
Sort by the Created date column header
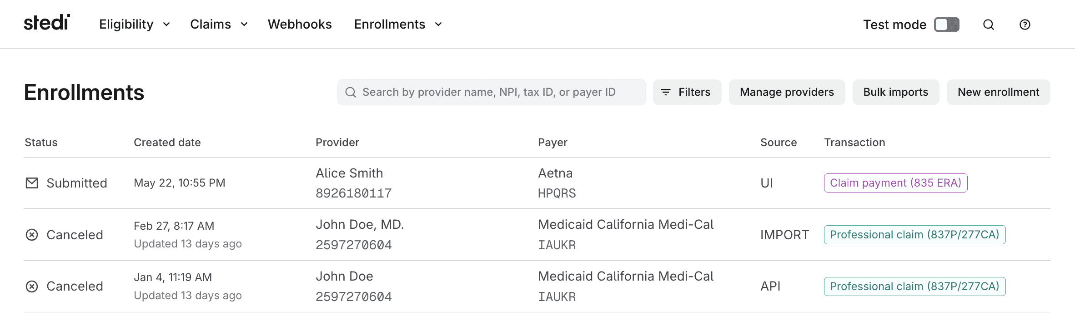point(167,143)
